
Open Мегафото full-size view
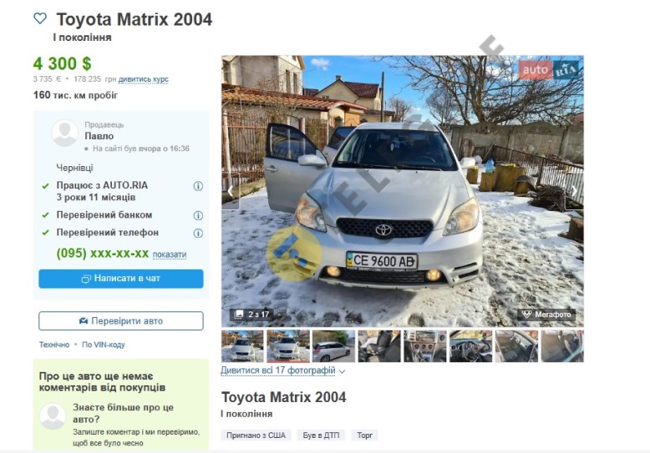546,315
